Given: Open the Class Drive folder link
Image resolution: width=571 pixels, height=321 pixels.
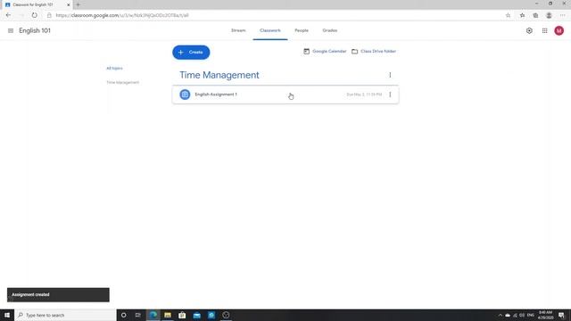Looking at the screenshot, I should (374, 52).
